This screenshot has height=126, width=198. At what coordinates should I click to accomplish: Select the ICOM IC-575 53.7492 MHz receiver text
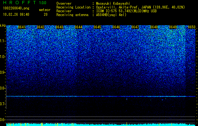point(126,11)
